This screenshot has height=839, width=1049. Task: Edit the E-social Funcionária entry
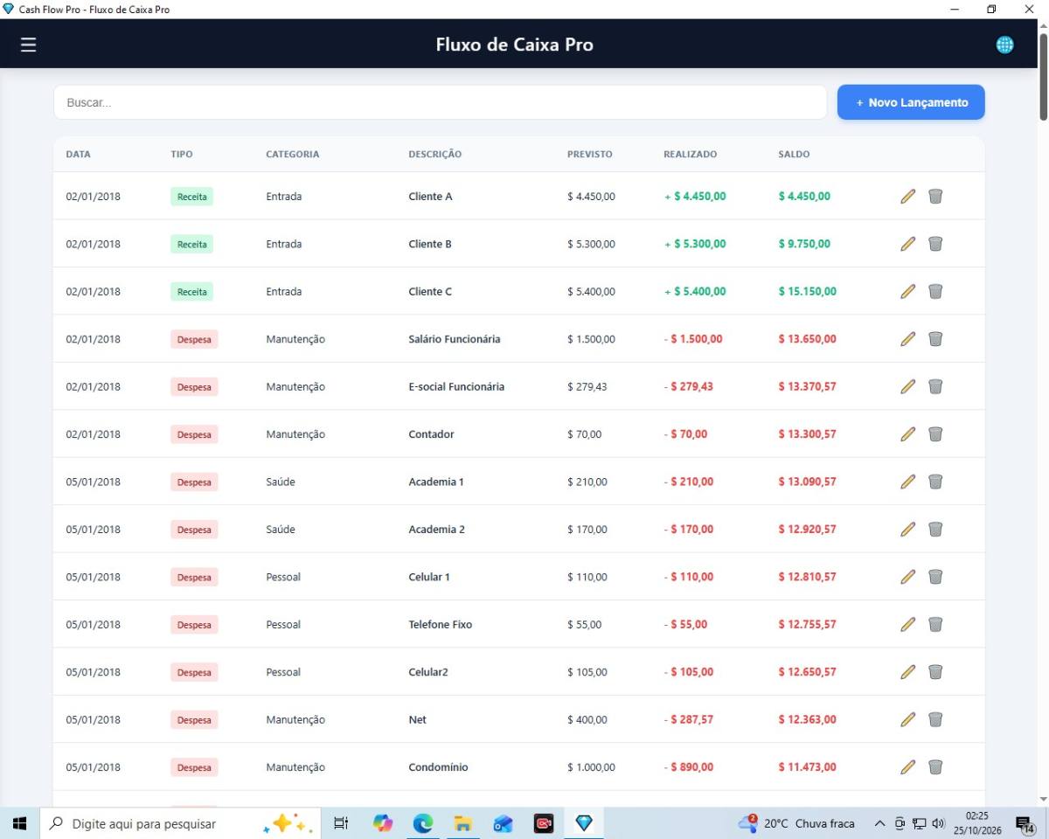[x=908, y=386]
